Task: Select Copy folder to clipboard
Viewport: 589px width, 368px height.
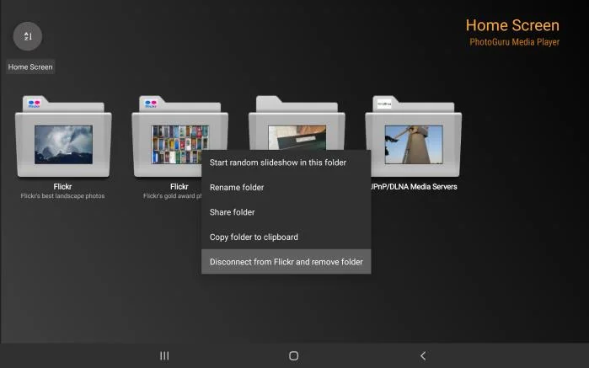Action: click(286, 237)
